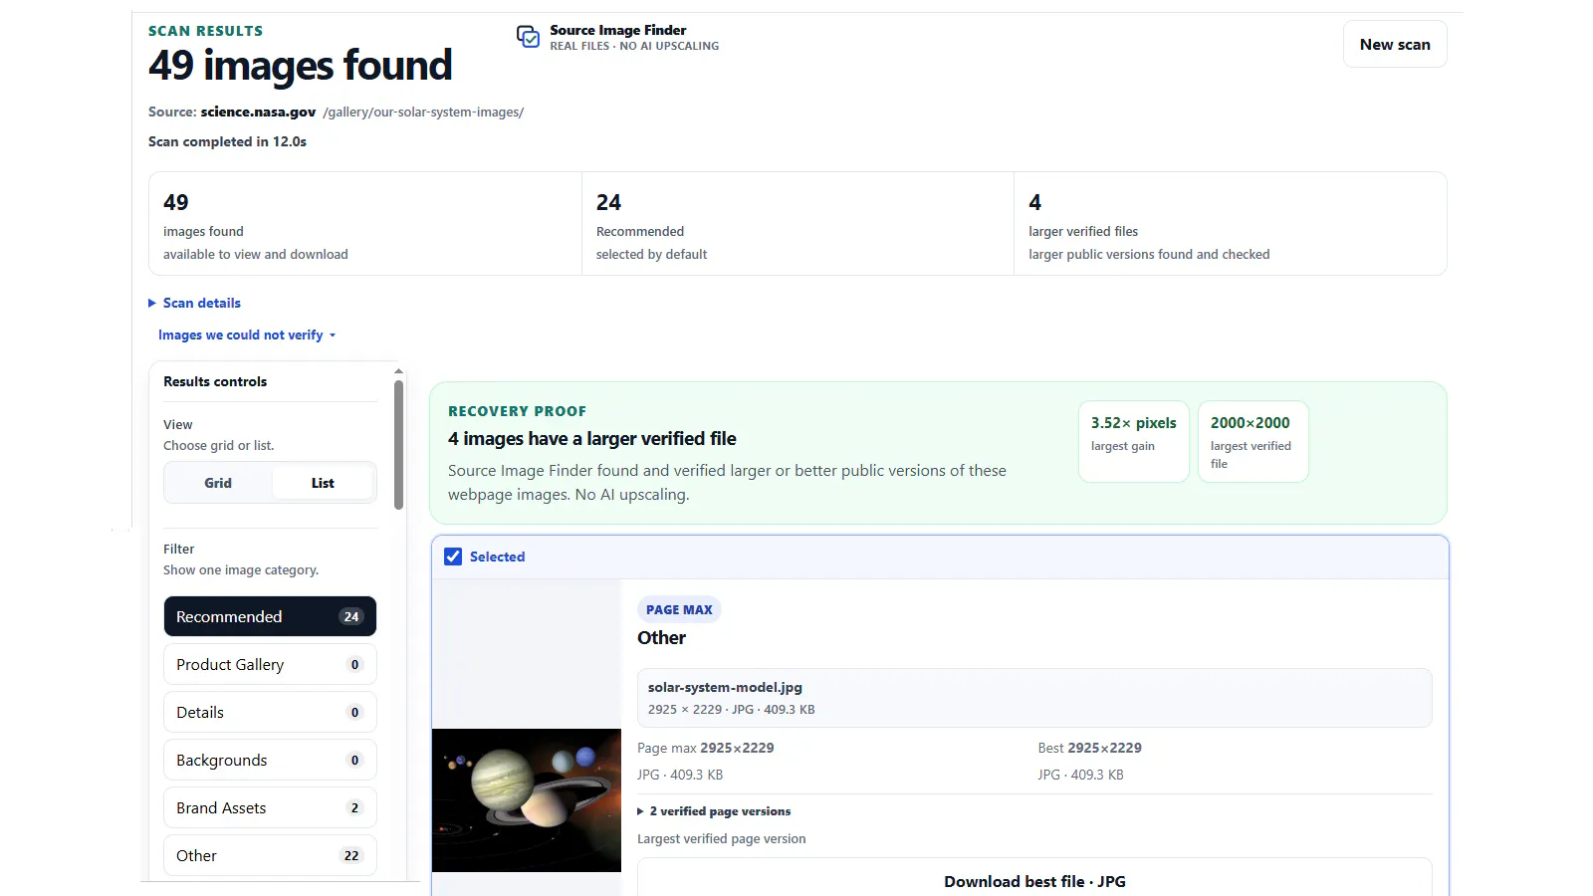Click the Source Image Finder logo icon
This screenshot has width=1593, height=896.
coord(528,37)
